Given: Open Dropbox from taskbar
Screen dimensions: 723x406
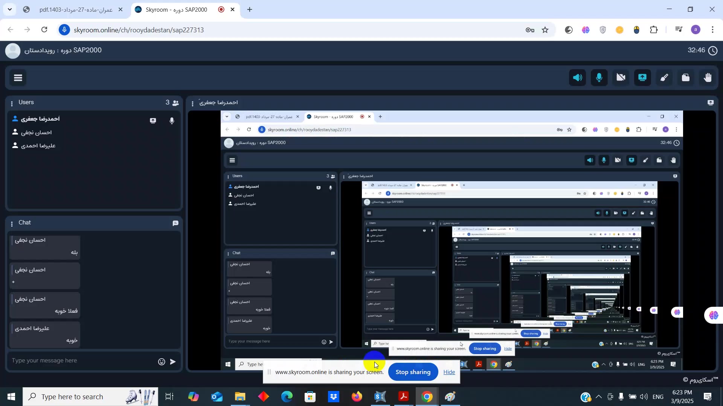Looking at the screenshot, I should 334,397.
